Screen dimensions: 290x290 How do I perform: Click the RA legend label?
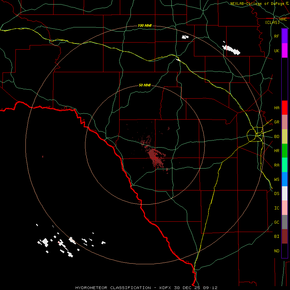click(x=277, y=165)
